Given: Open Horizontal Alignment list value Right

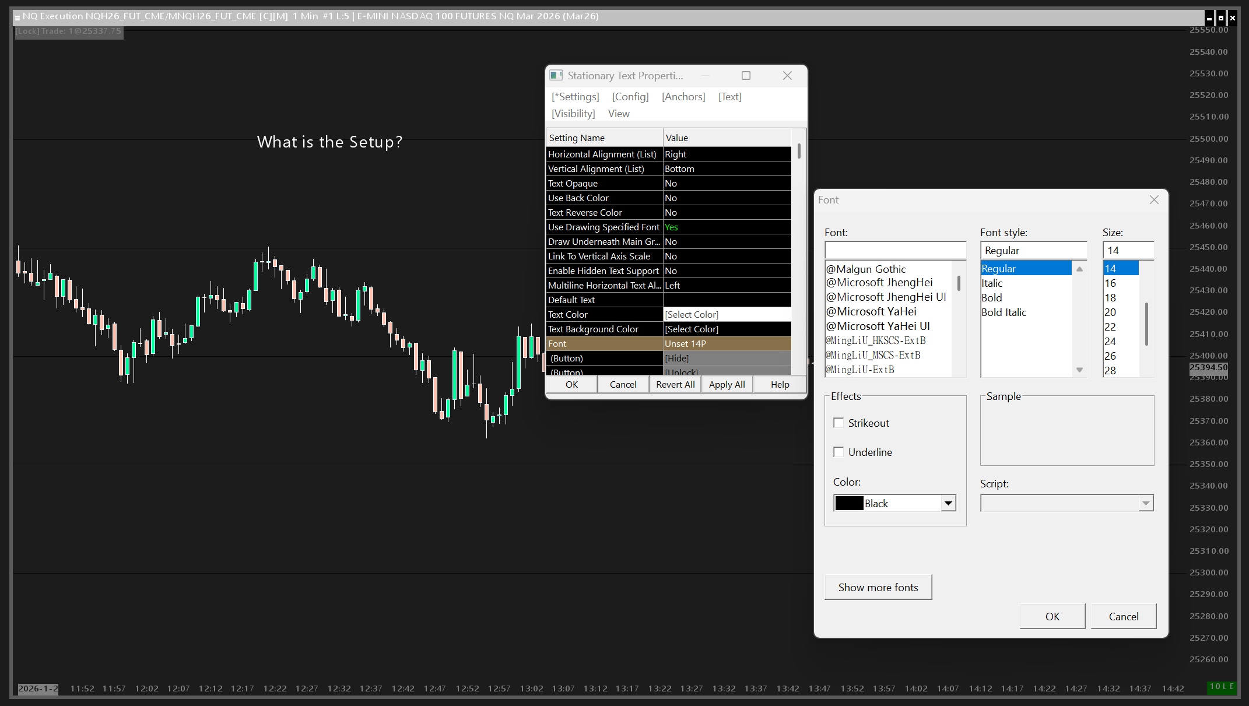Looking at the screenshot, I should 727,154.
